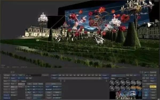Open the first tab above the node bin
Screen dimensions: 160x100
pos(113,79)
